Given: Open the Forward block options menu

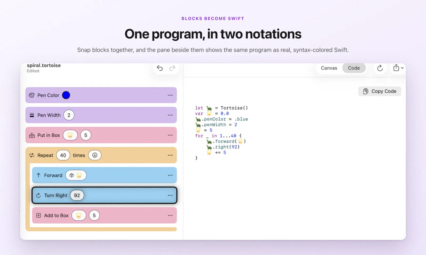Looking at the screenshot, I should (170, 175).
